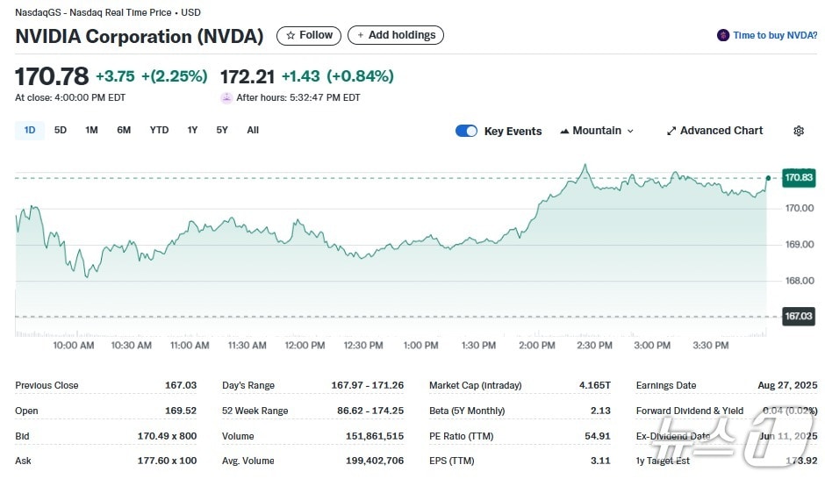Viewport: 825px width, 479px height.
Task: Select the 6M chart range
Action: tap(124, 130)
